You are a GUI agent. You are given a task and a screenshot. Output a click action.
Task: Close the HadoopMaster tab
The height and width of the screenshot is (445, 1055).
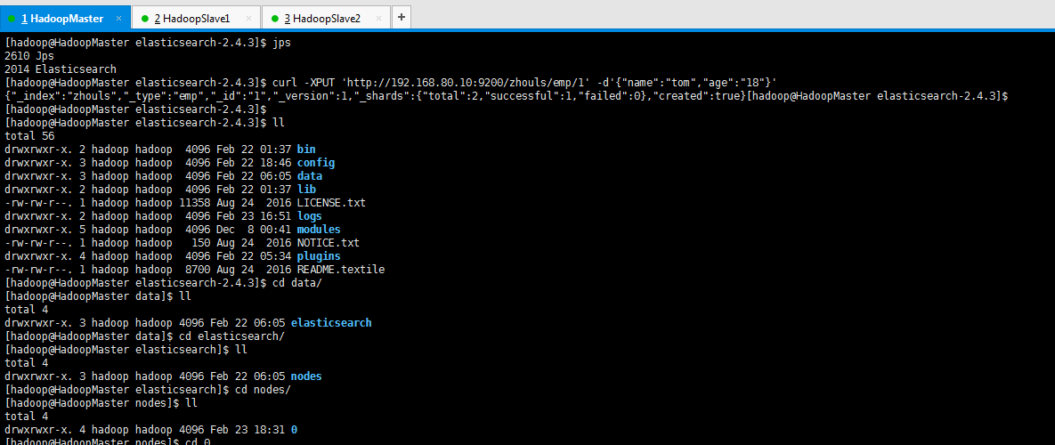119,18
